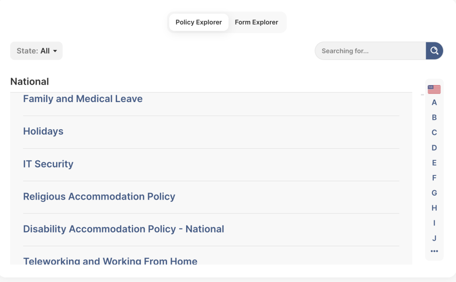
Task: Open Teleworking and Working From Home
Action: coord(110,261)
